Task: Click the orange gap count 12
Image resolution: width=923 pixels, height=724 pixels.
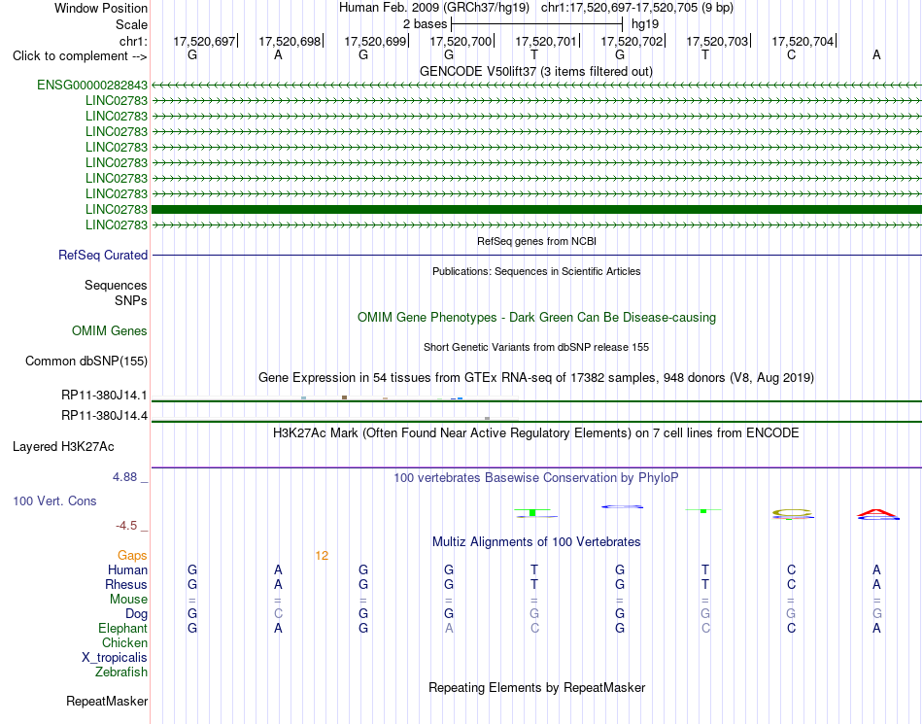Action: 322,555
